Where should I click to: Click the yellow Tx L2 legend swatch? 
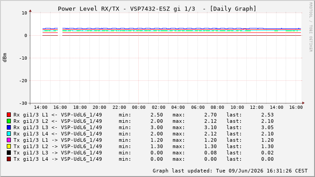tap(9, 146)
